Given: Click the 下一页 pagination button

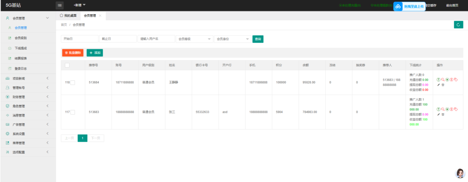Looking at the screenshot, I should click(96, 138).
